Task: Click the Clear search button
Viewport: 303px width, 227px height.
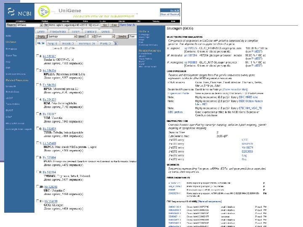Action: click(114, 25)
